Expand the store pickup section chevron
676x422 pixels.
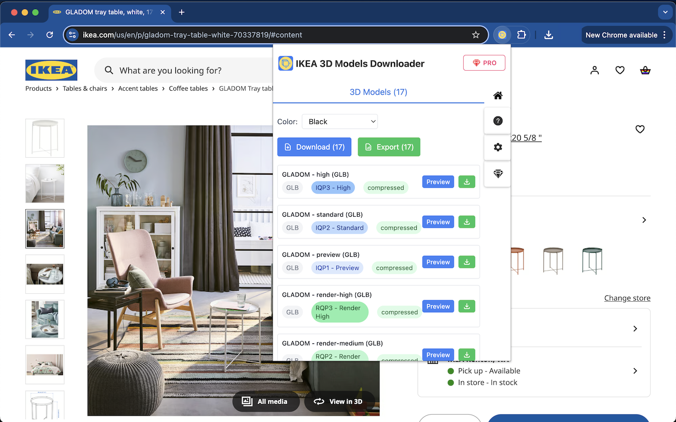(x=635, y=371)
